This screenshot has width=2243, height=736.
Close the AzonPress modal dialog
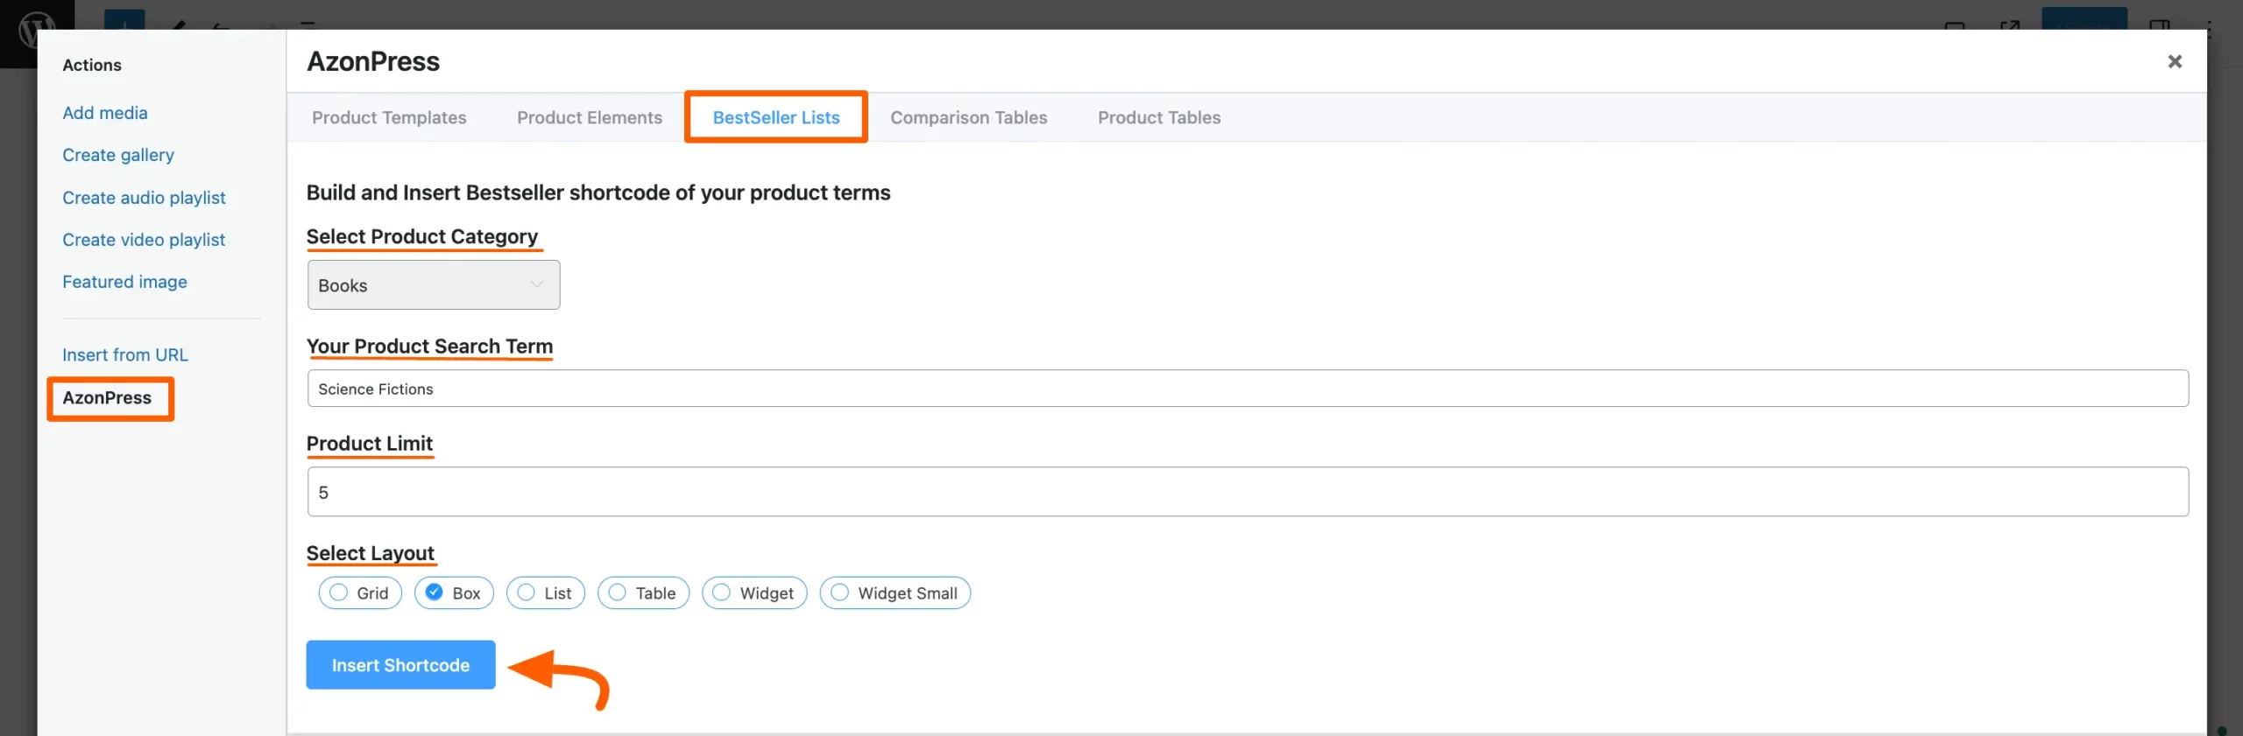pos(2174,61)
